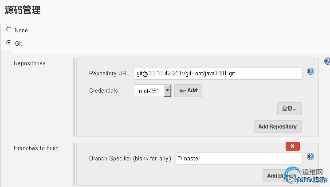This screenshot has width=330, height=187.
Task: Click the 源码管理 section heading
Action: 23,10
